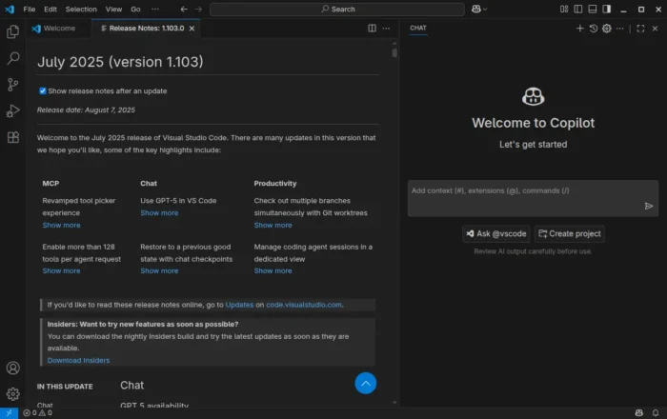Toggle the bottom panel layout button
667x419 pixels.
[x=592, y=9]
